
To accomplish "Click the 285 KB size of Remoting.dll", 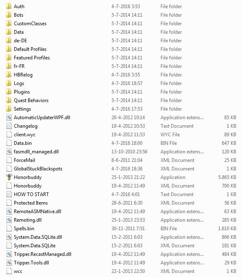I will coord(229,220).
